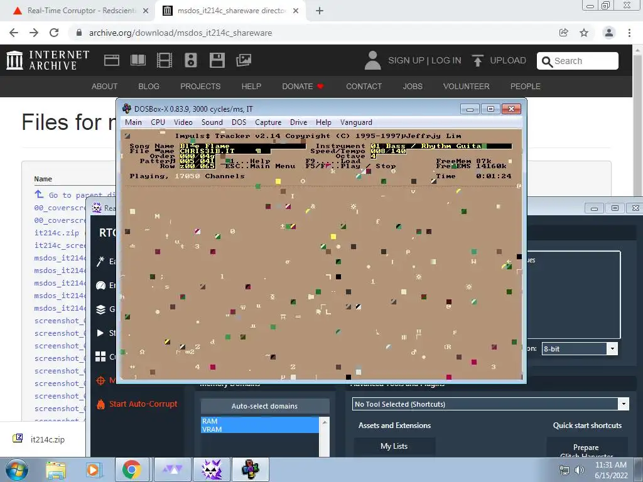The width and height of the screenshot is (643, 482).
Task: Open the Web archive icon in Archive header
Action: pyautogui.click(x=112, y=60)
